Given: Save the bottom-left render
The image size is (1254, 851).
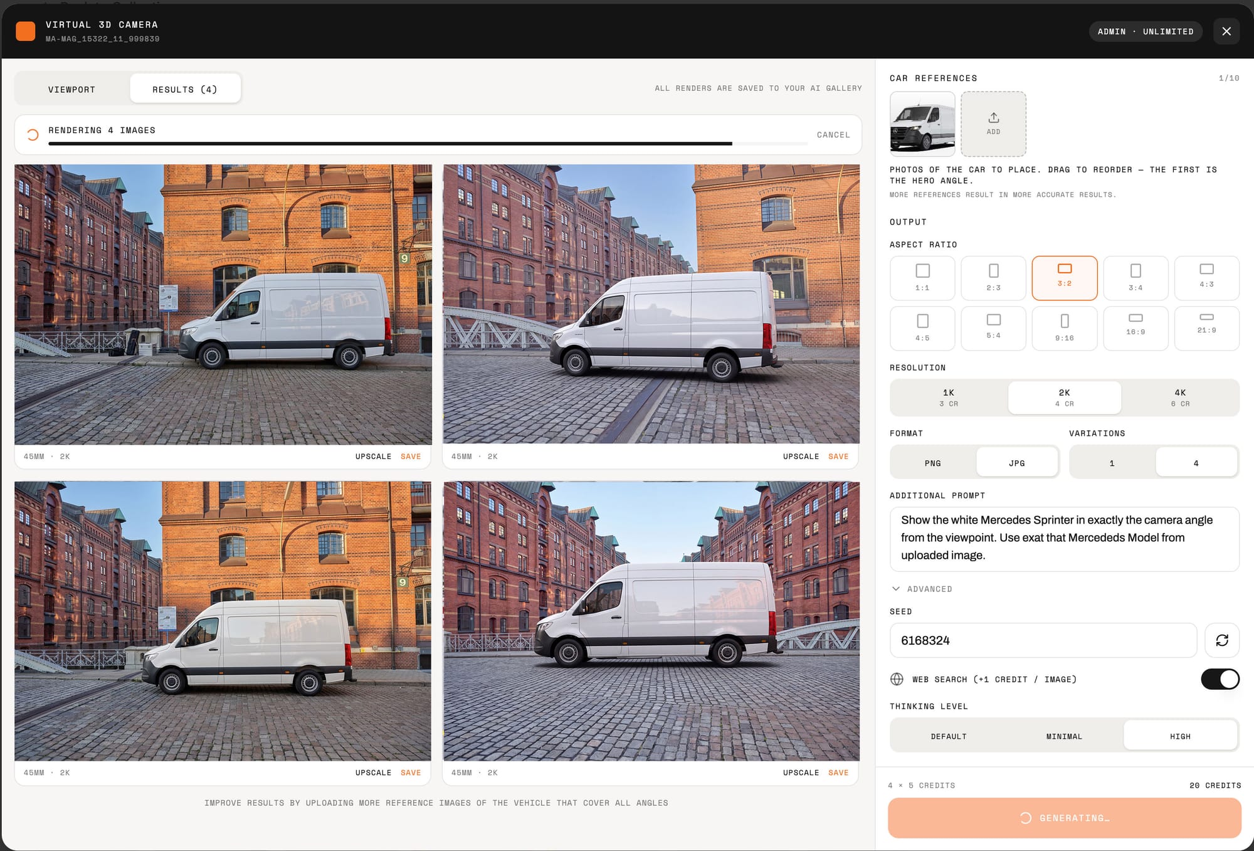Looking at the screenshot, I should 411,773.
